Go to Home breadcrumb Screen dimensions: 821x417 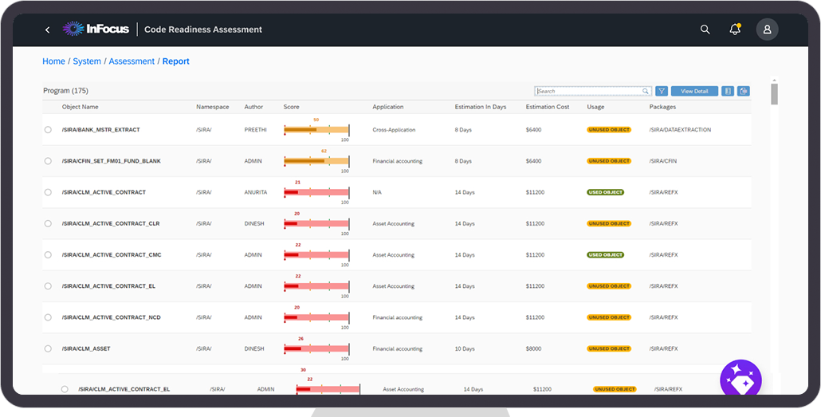(x=53, y=61)
